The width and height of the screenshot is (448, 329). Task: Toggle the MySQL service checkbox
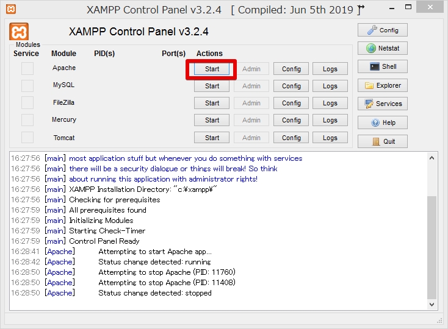27,85
